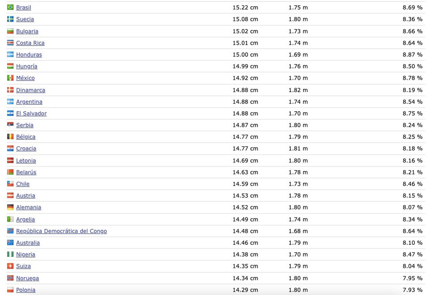Click the Germany flag icon
This screenshot has width=434, height=295.
point(10,207)
